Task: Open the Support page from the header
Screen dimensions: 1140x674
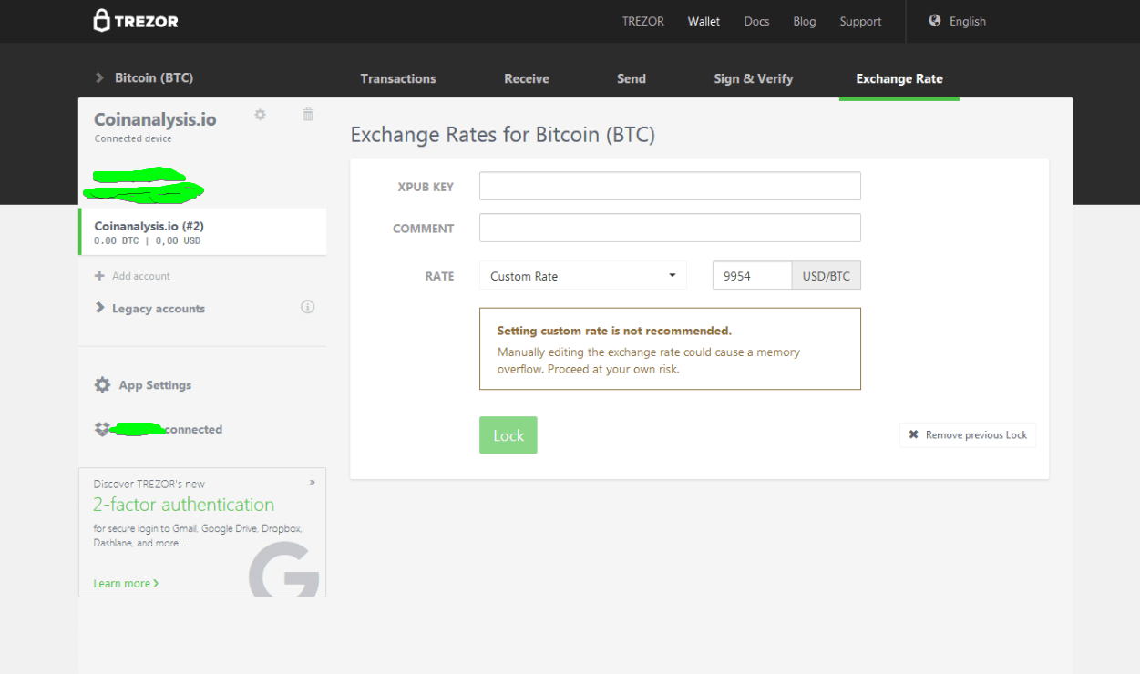Action: click(x=860, y=20)
